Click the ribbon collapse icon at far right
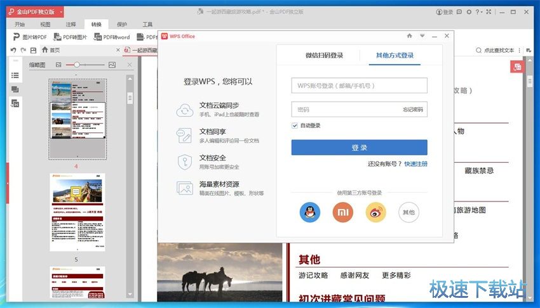Screen dimensions: 540x308 pyautogui.click(x=529, y=50)
